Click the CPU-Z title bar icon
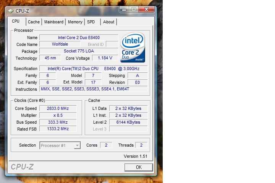 point(11,11)
